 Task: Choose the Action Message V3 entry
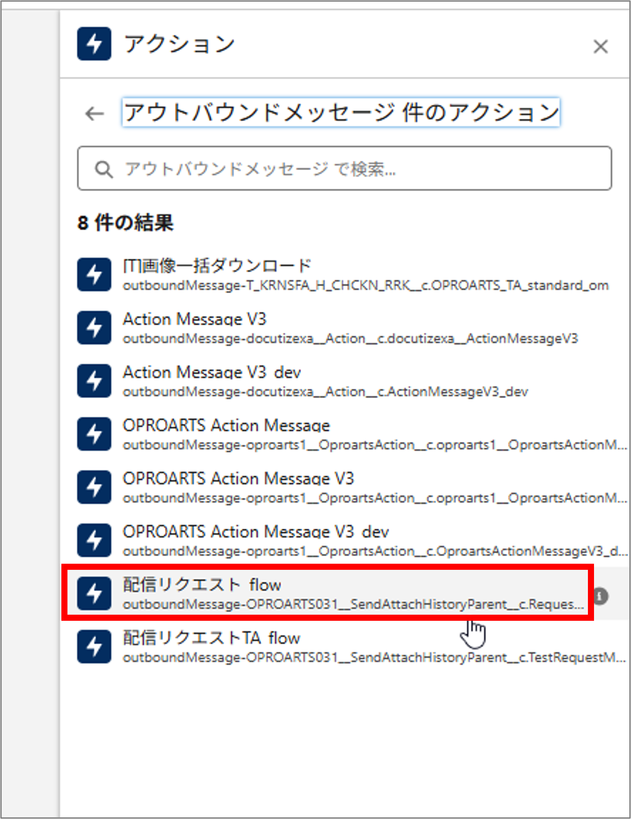pos(194,319)
